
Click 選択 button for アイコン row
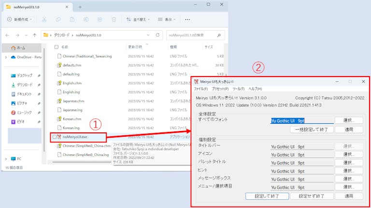(x=349, y=155)
